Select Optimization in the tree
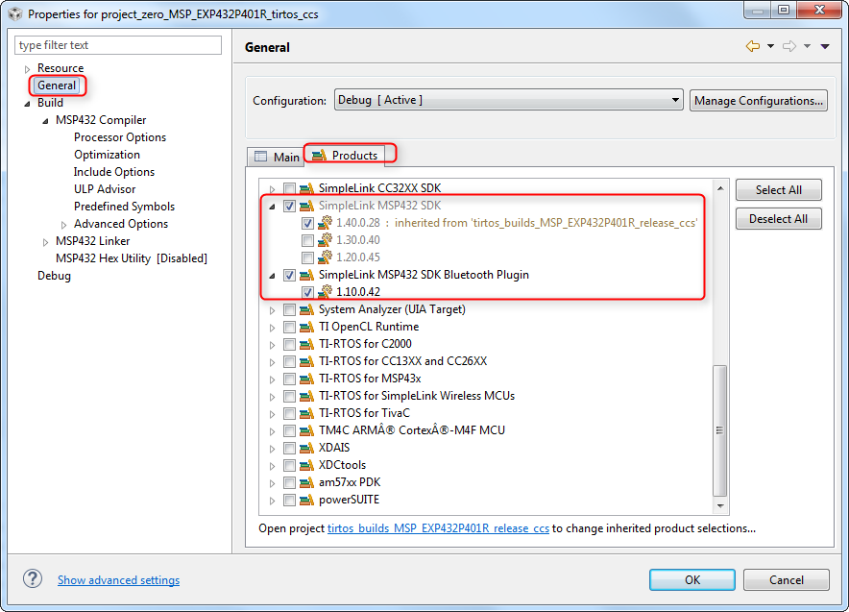849x612 pixels. (x=107, y=155)
